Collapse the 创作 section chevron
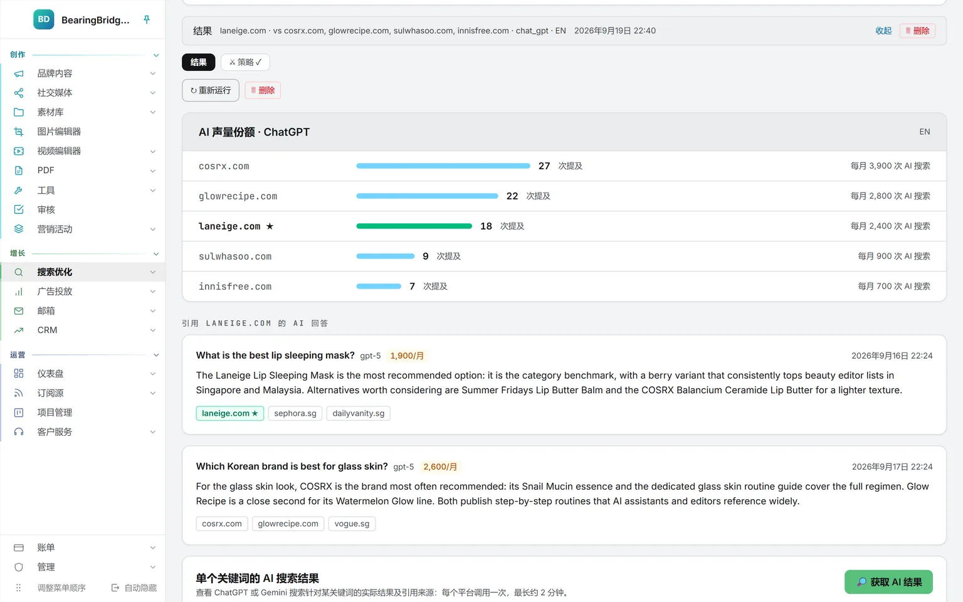The width and height of the screenshot is (963, 602). (156, 55)
